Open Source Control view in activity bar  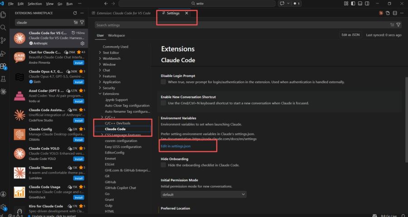[3, 40]
